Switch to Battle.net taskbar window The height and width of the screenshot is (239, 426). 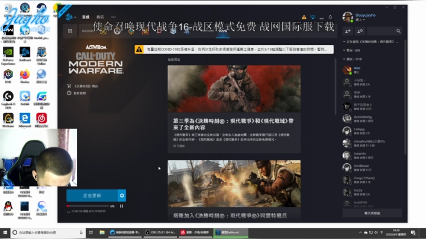231,232
